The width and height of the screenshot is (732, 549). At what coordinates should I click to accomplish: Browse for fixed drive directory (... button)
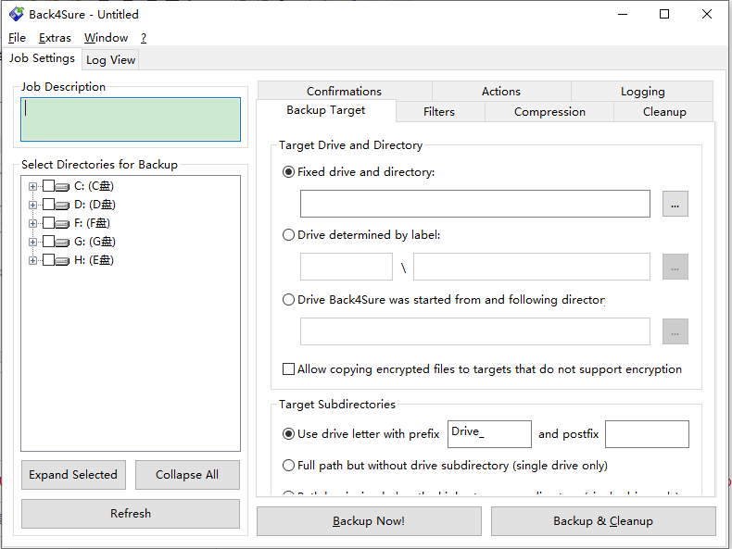click(x=675, y=204)
